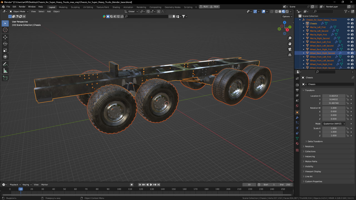Switch to the UV Editing workspace

tap(88, 7)
